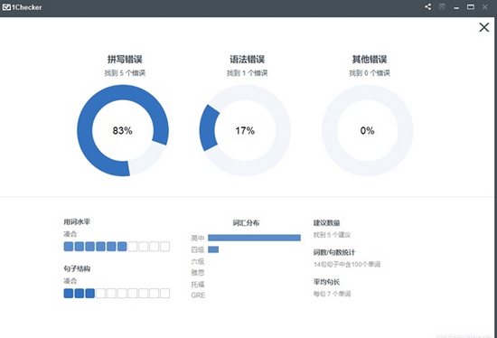
Task: Click the 14句句子中含100个单词 text
Action: 347,265
